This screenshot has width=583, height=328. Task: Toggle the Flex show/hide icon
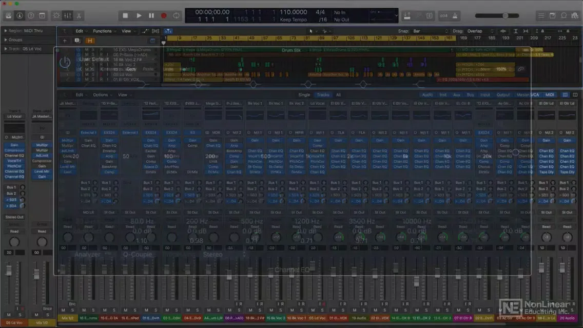156,31
